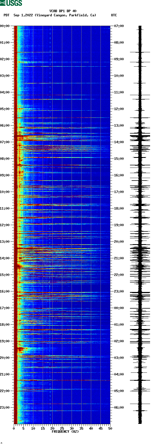Click the 11:00 UTC time label
This screenshot has height=446, width=152.
coord(119,92)
